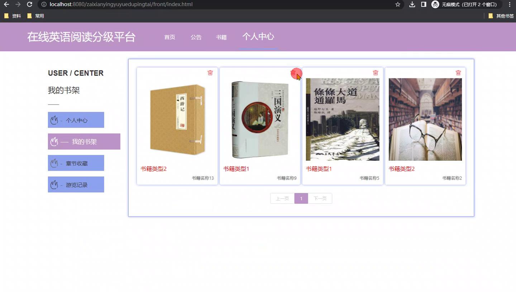Click trash icon on 书籍名称9 card
516x292 pixels.
tap(293, 73)
